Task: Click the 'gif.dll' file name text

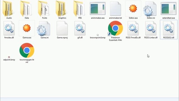Action: (x=80, y=38)
